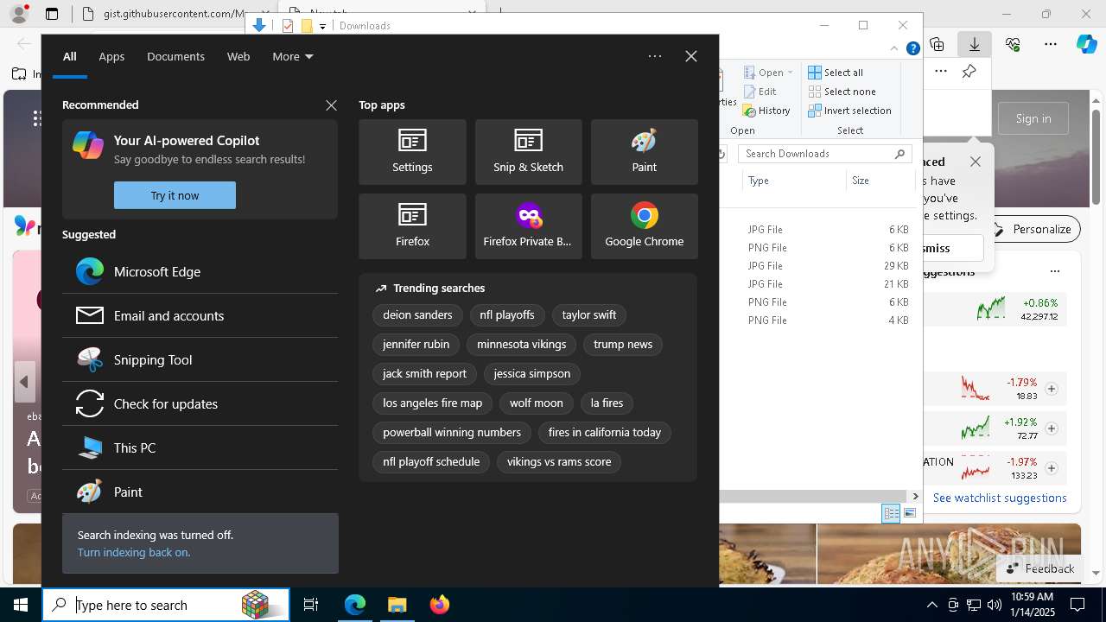Click Select all in Explorer ribbon

point(836,73)
